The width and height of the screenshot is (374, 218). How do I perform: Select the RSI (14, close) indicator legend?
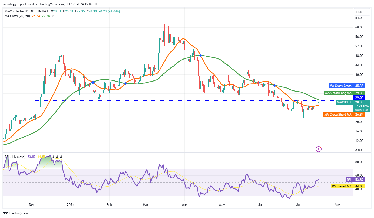pyautogui.click(x=15, y=157)
